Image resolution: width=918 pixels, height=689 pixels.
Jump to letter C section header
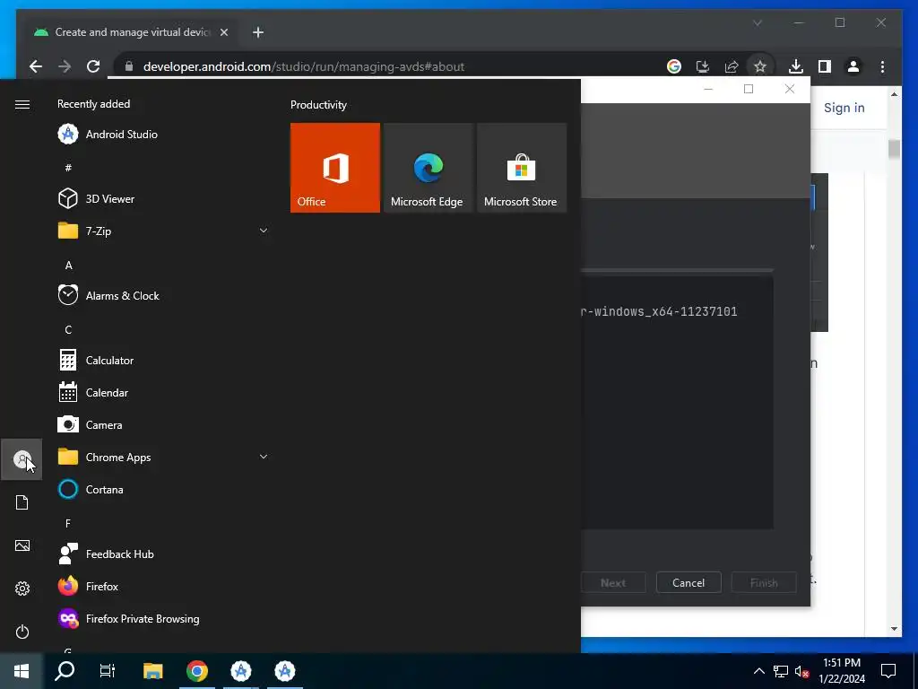pos(68,330)
